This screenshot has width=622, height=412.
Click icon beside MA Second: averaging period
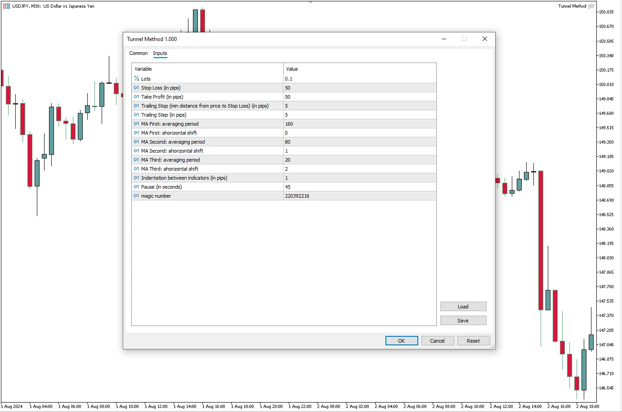pyautogui.click(x=136, y=142)
